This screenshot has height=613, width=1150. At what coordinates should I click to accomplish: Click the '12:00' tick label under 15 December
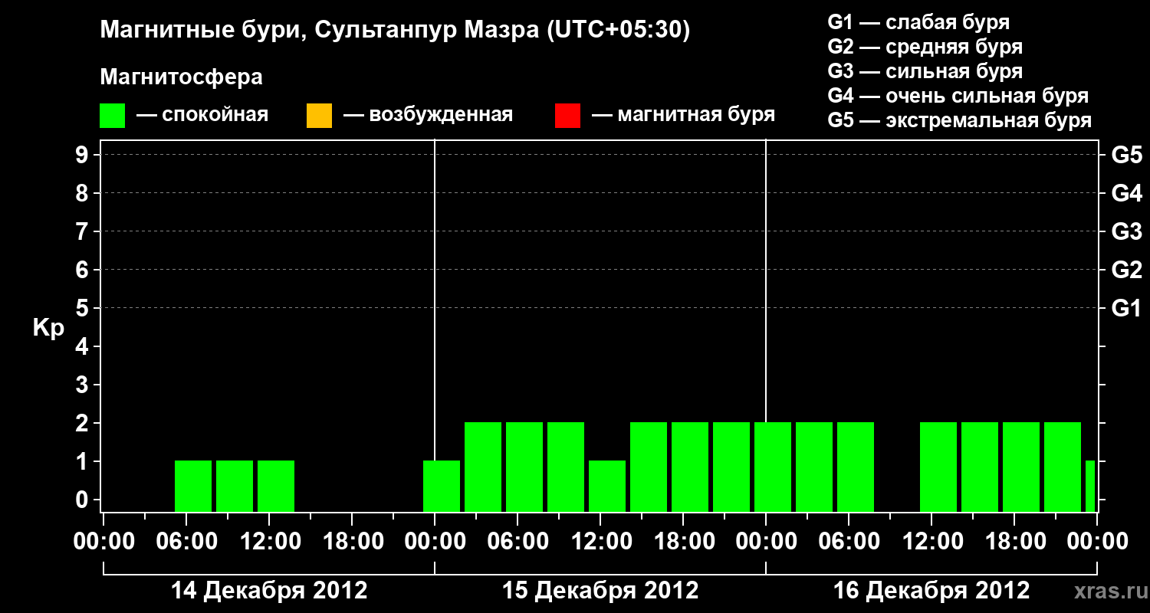(600, 542)
